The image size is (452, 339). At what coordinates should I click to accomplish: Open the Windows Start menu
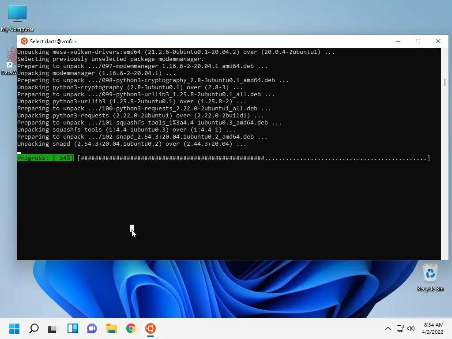(14, 328)
